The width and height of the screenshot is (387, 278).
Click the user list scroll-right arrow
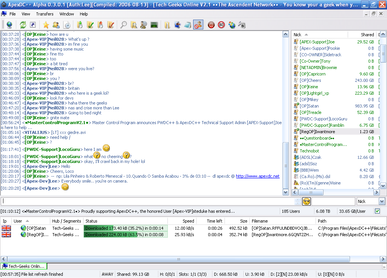coord(376,192)
